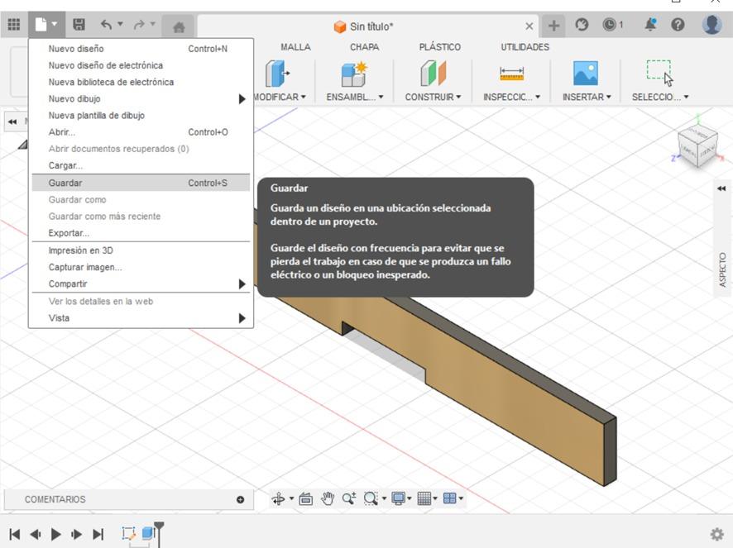Image resolution: width=733 pixels, height=548 pixels.
Task: Open the notifications bell icon
Action: pyautogui.click(x=650, y=24)
